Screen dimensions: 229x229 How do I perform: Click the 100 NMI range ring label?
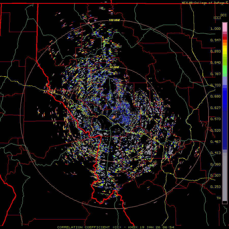[x=114, y=20]
